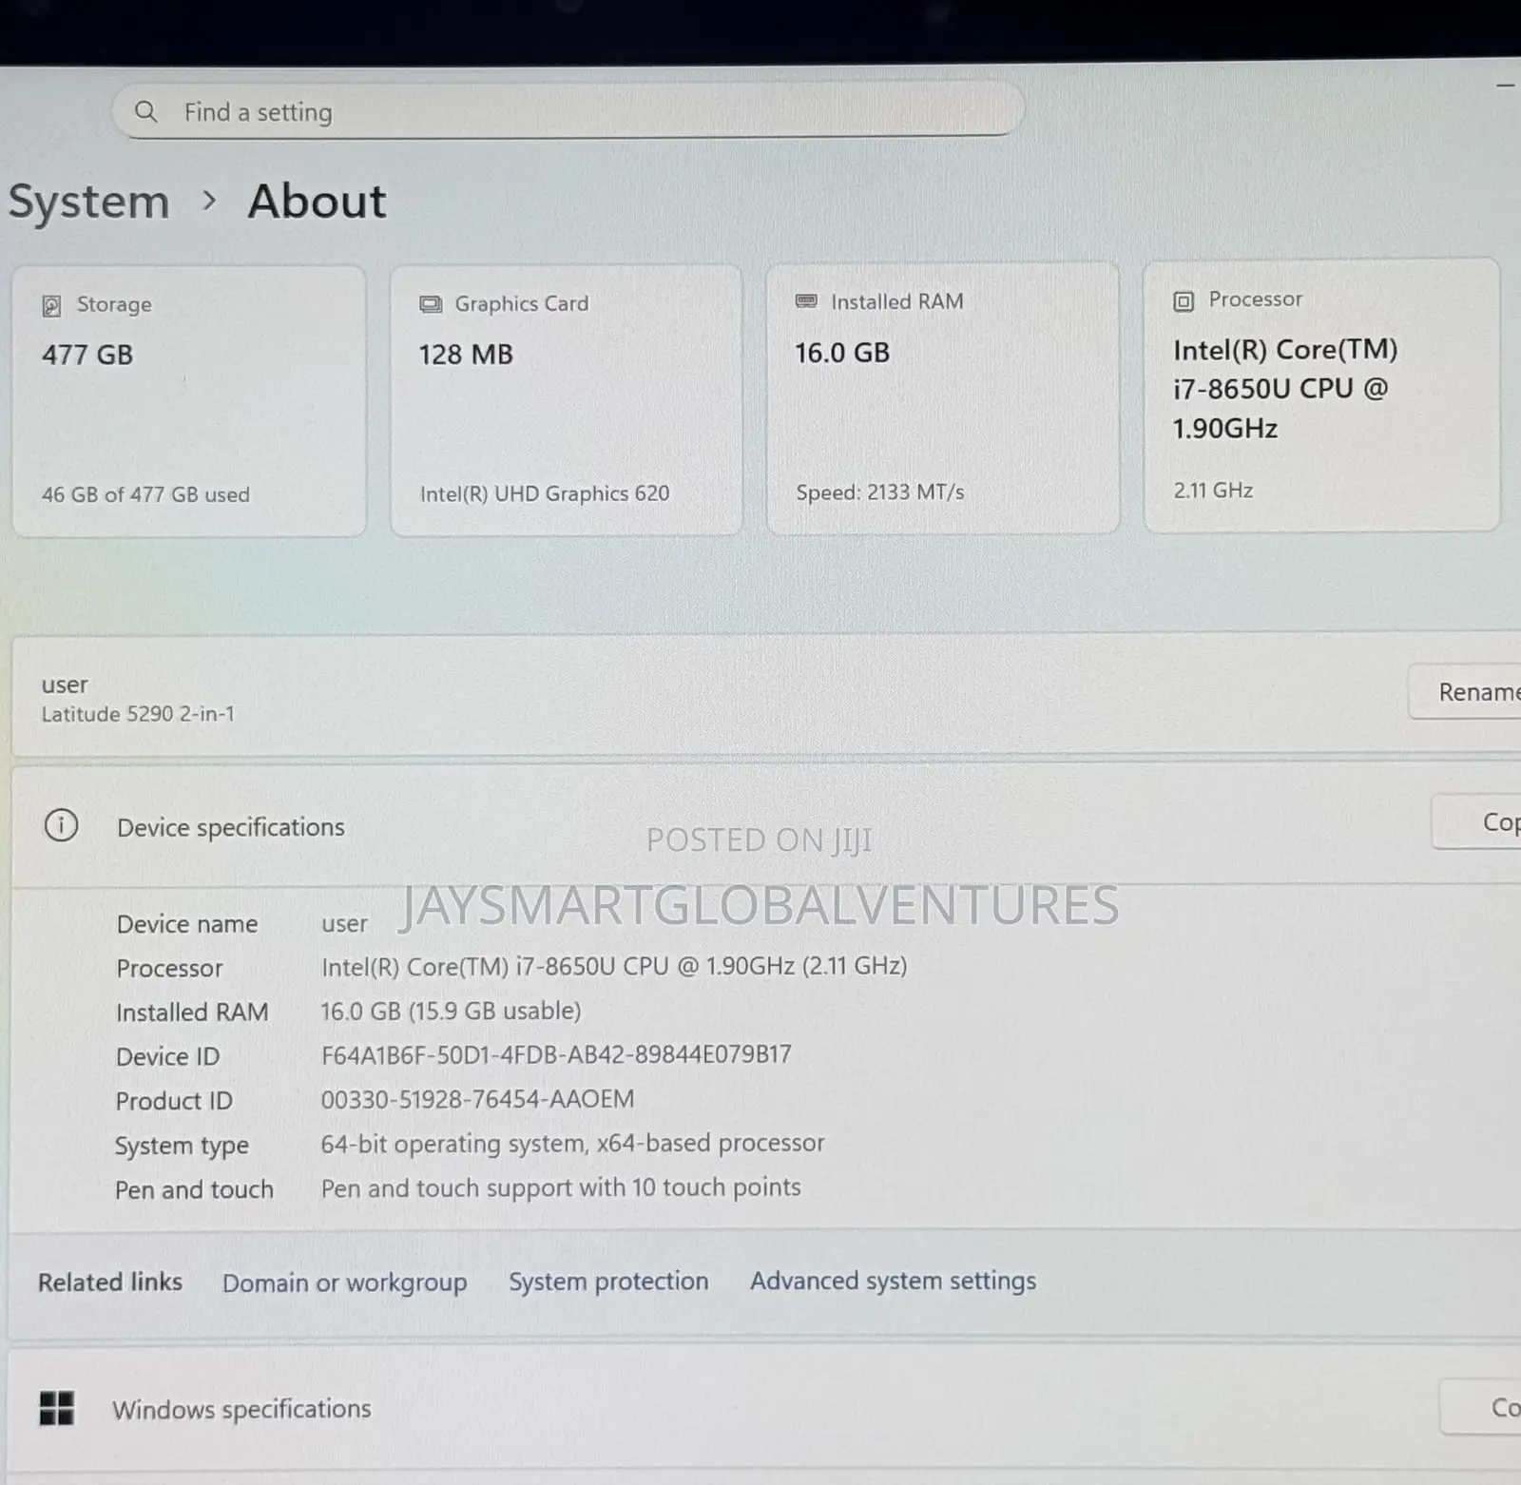Open Advanced system settings link

(893, 1281)
